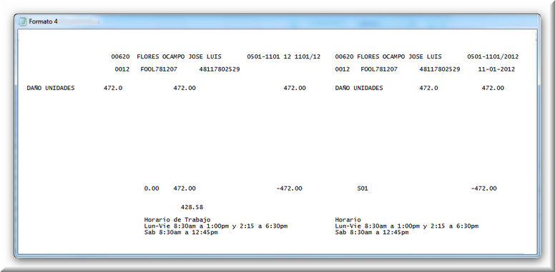Screen dimensions: 555x272
Task: Select left employee name FLORES OCAMPO JOSE LUIS
Action: pos(179,56)
